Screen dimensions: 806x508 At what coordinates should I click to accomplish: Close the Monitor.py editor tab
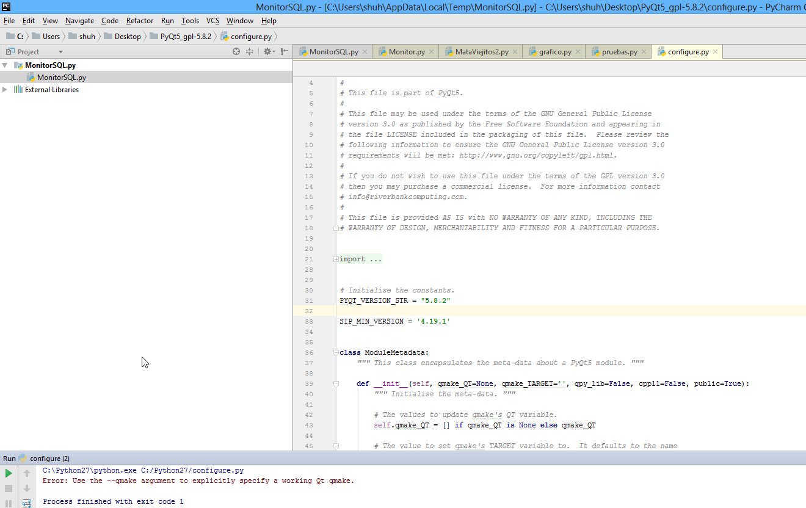[432, 52]
